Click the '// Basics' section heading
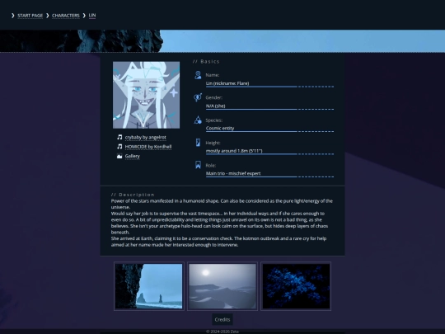This screenshot has height=334, width=445. (x=206, y=61)
